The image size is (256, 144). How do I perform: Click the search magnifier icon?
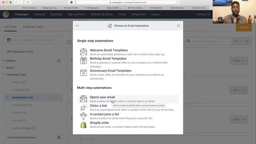pos(188,41)
